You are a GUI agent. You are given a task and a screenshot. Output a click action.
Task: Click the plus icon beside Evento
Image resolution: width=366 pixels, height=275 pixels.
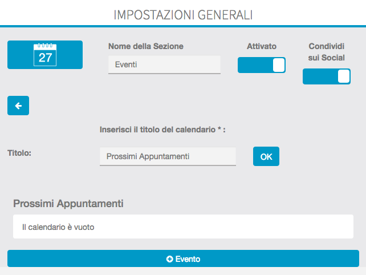[169, 259]
